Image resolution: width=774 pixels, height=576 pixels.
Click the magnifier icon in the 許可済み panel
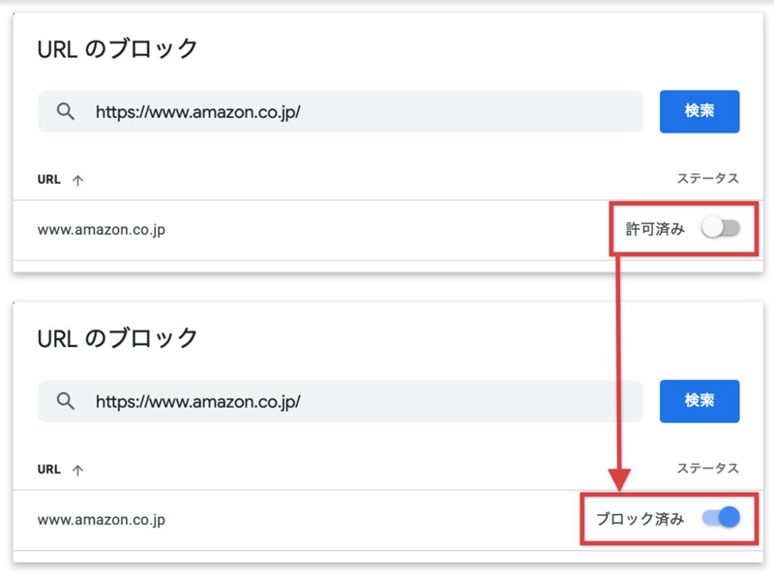pyautogui.click(x=66, y=111)
